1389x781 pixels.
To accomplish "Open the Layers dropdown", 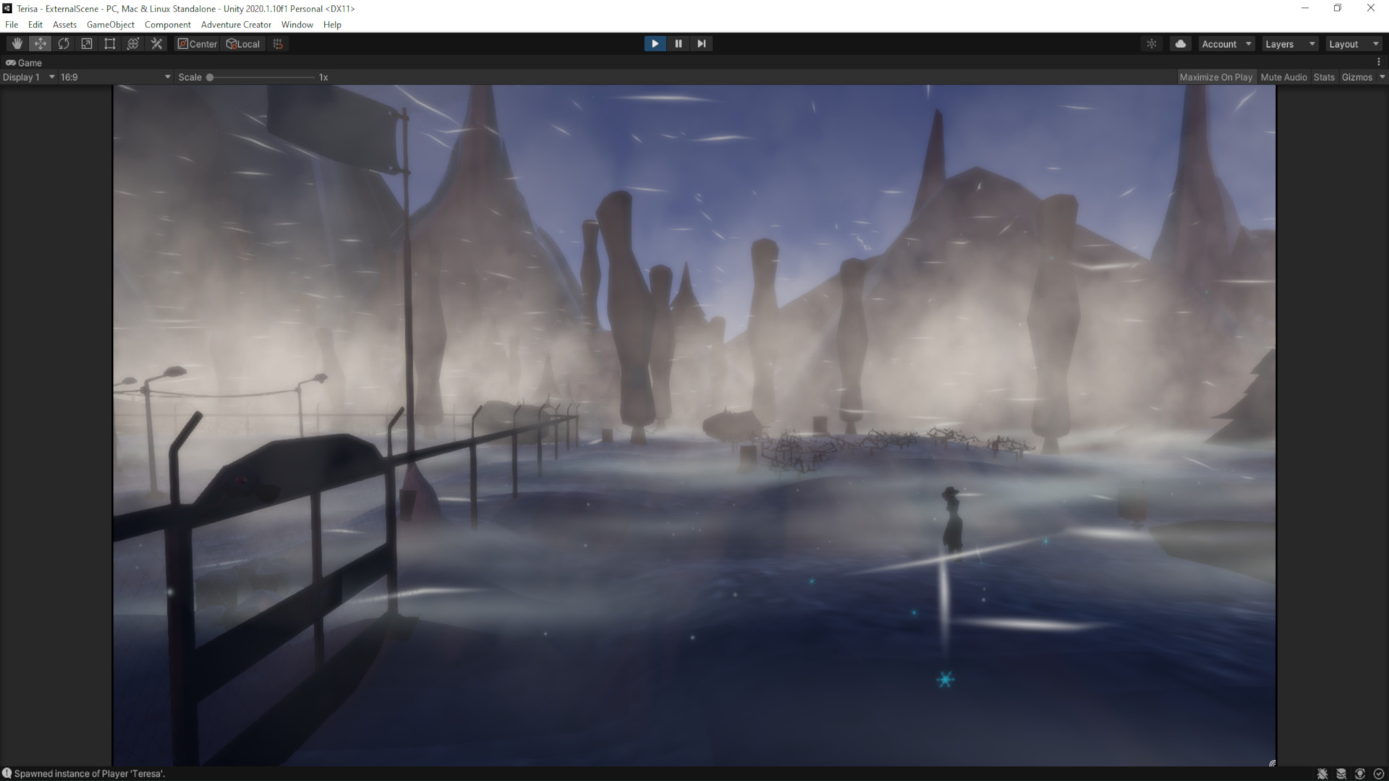I will click(x=1289, y=43).
